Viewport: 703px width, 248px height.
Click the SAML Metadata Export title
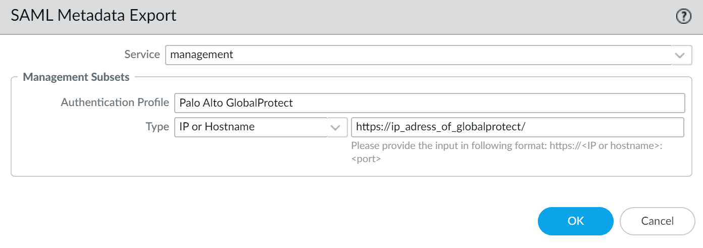tap(93, 16)
